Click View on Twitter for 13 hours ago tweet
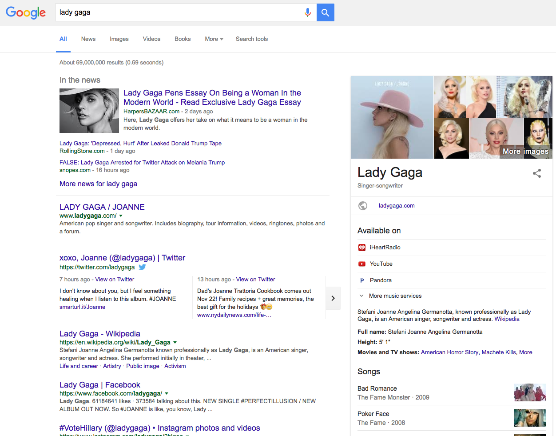The image size is (556, 436). (x=255, y=280)
